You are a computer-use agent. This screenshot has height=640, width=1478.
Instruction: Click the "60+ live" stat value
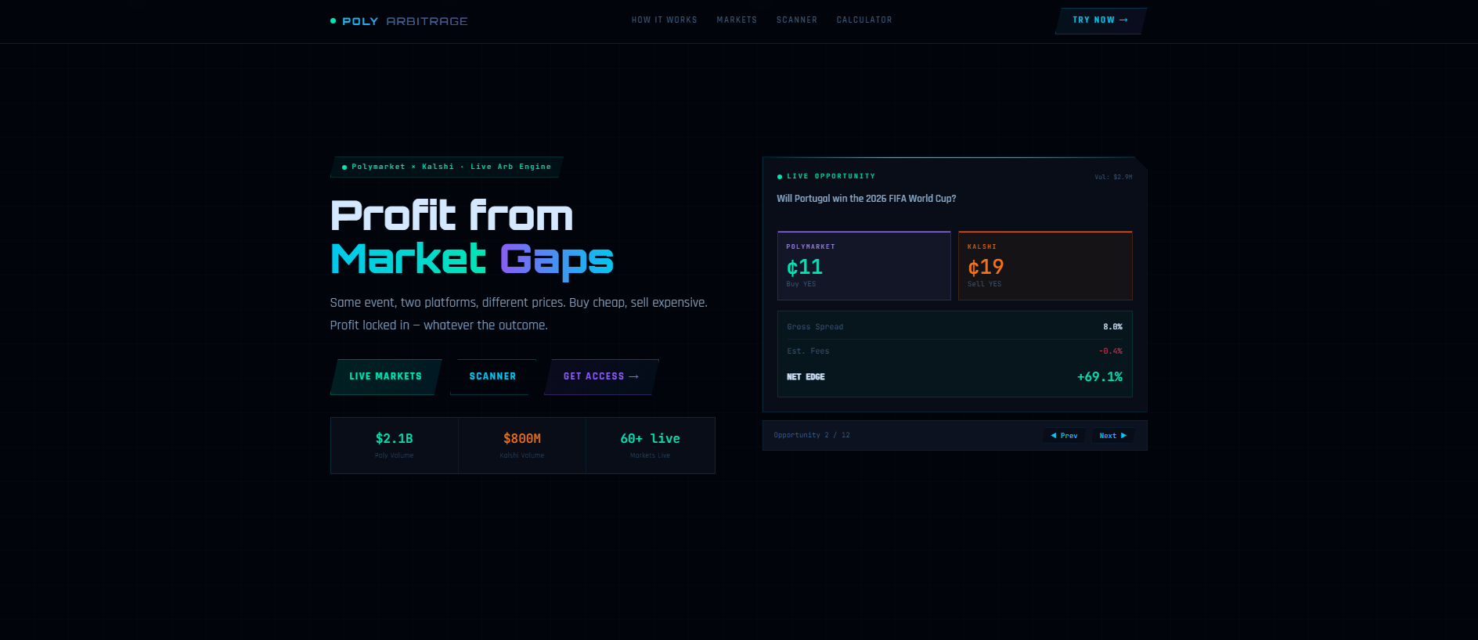(x=650, y=439)
